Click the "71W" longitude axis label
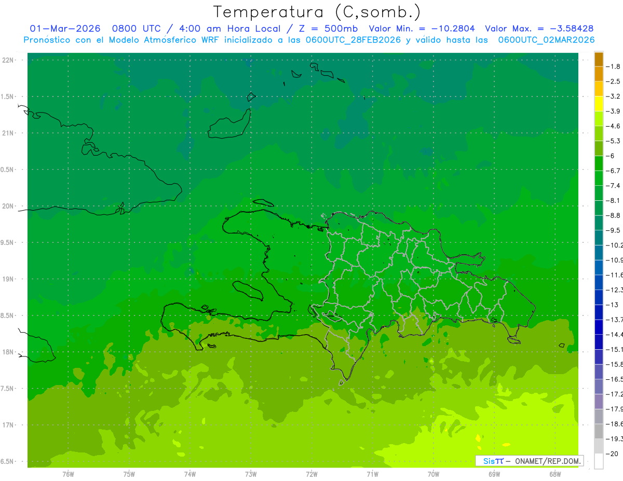This screenshot has width=623, height=481. [x=372, y=474]
